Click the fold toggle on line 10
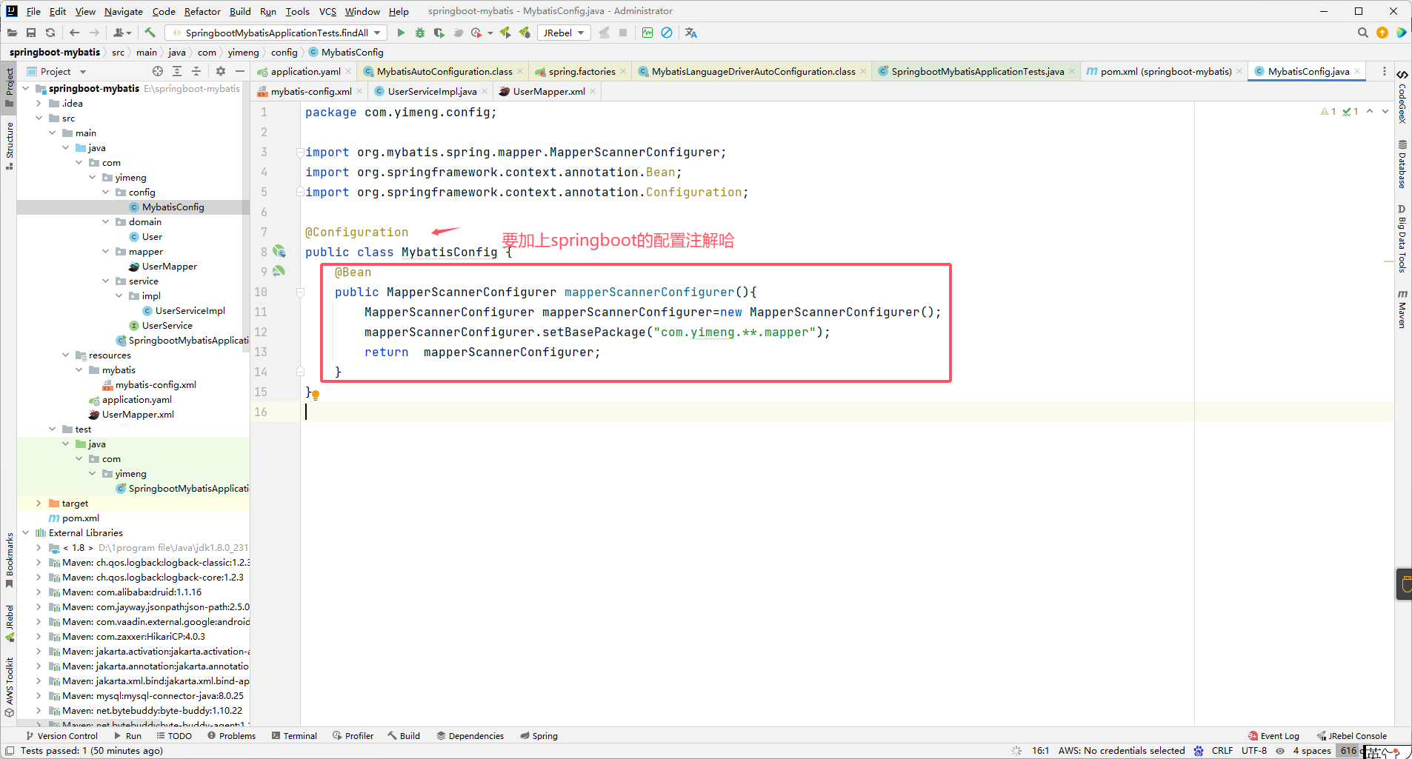This screenshot has height=759, width=1412. click(300, 292)
